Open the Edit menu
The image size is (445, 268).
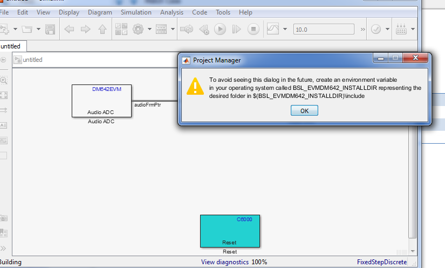[x=23, y=12]
